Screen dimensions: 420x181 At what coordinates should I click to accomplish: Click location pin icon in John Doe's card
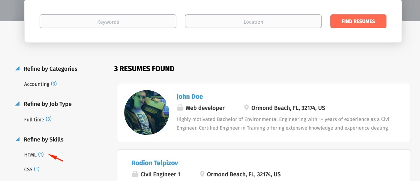pyautogui.click(x=247, y=108)
